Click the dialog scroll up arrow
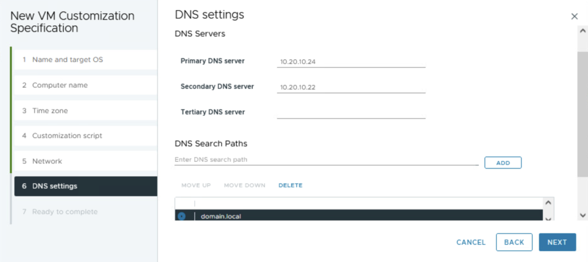 [x=583, y=30]
